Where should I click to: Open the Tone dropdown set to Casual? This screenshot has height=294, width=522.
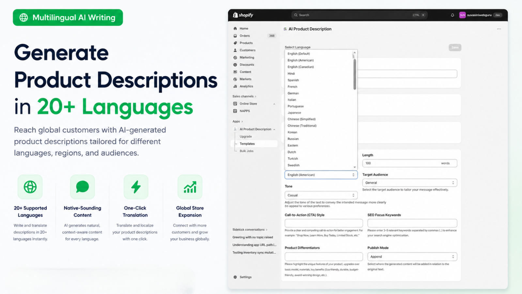point(321,195)
